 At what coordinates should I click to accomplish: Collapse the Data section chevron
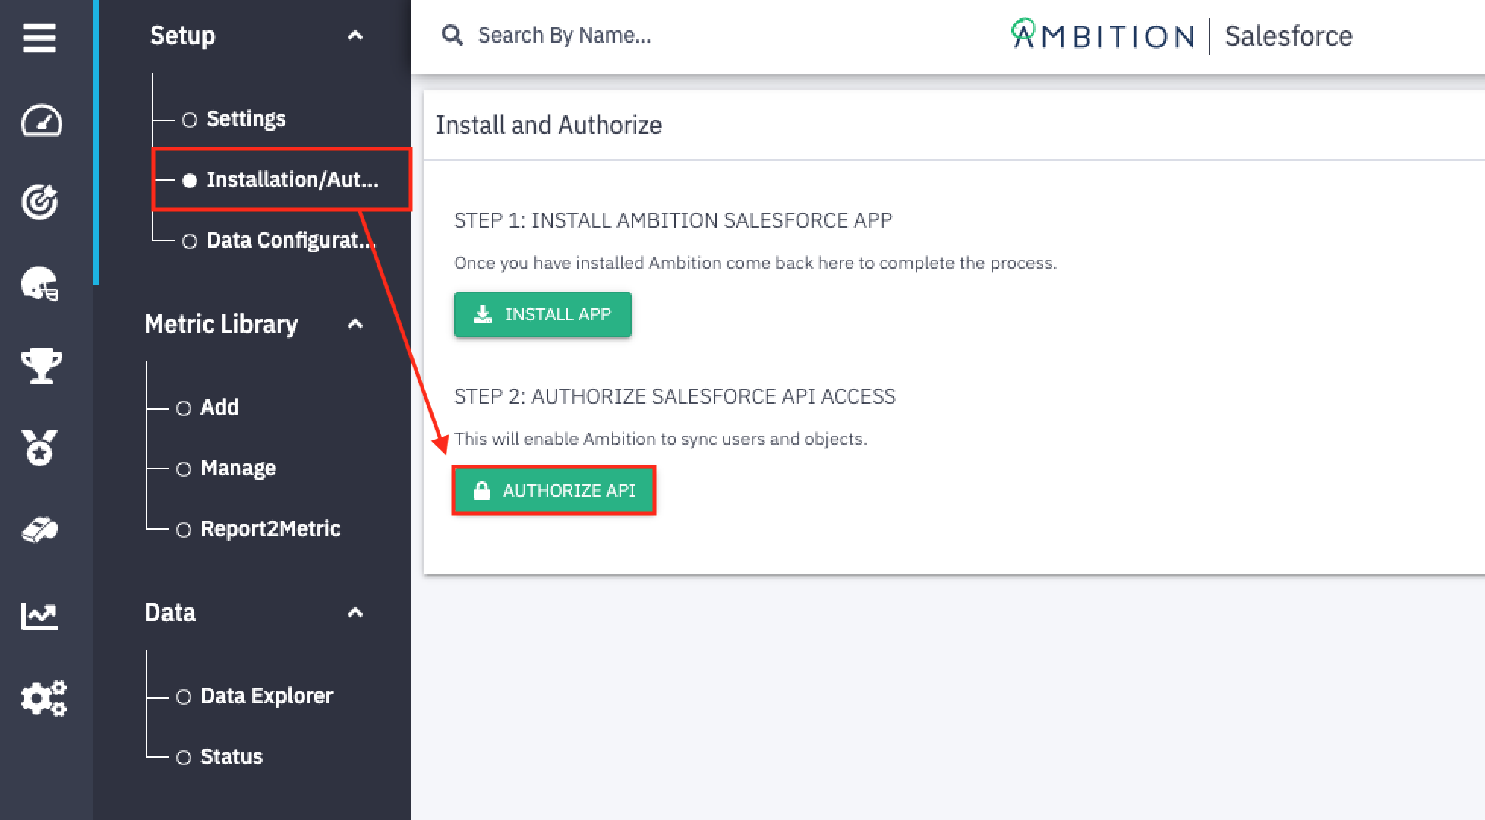(355, 613)
